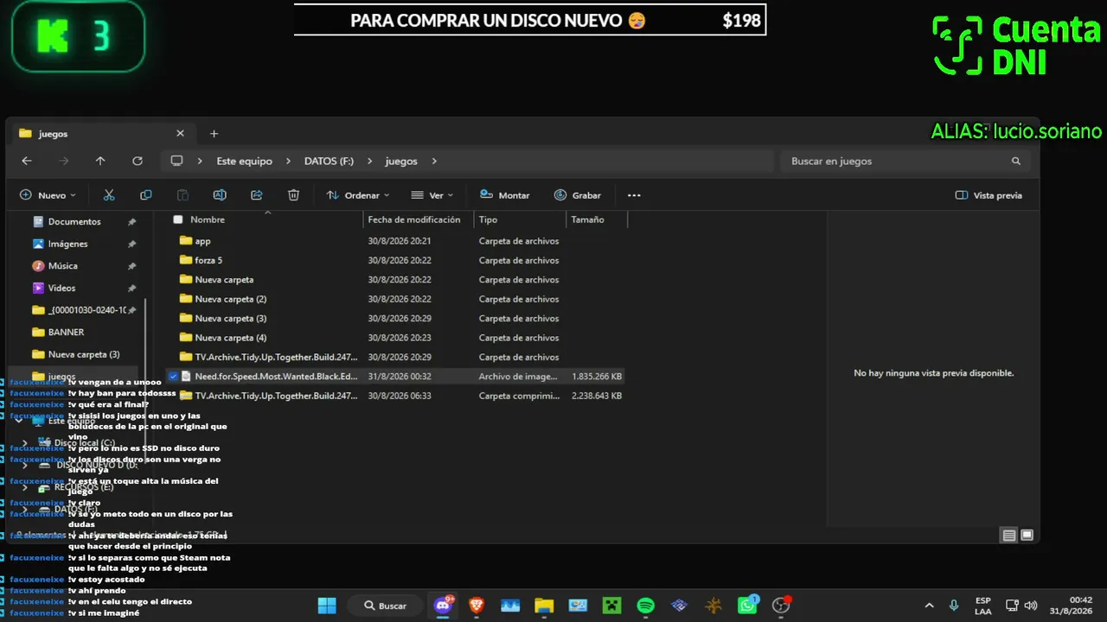Select the app folder in file list
This screenshot has width=1107, height=622.
(202, 241)
